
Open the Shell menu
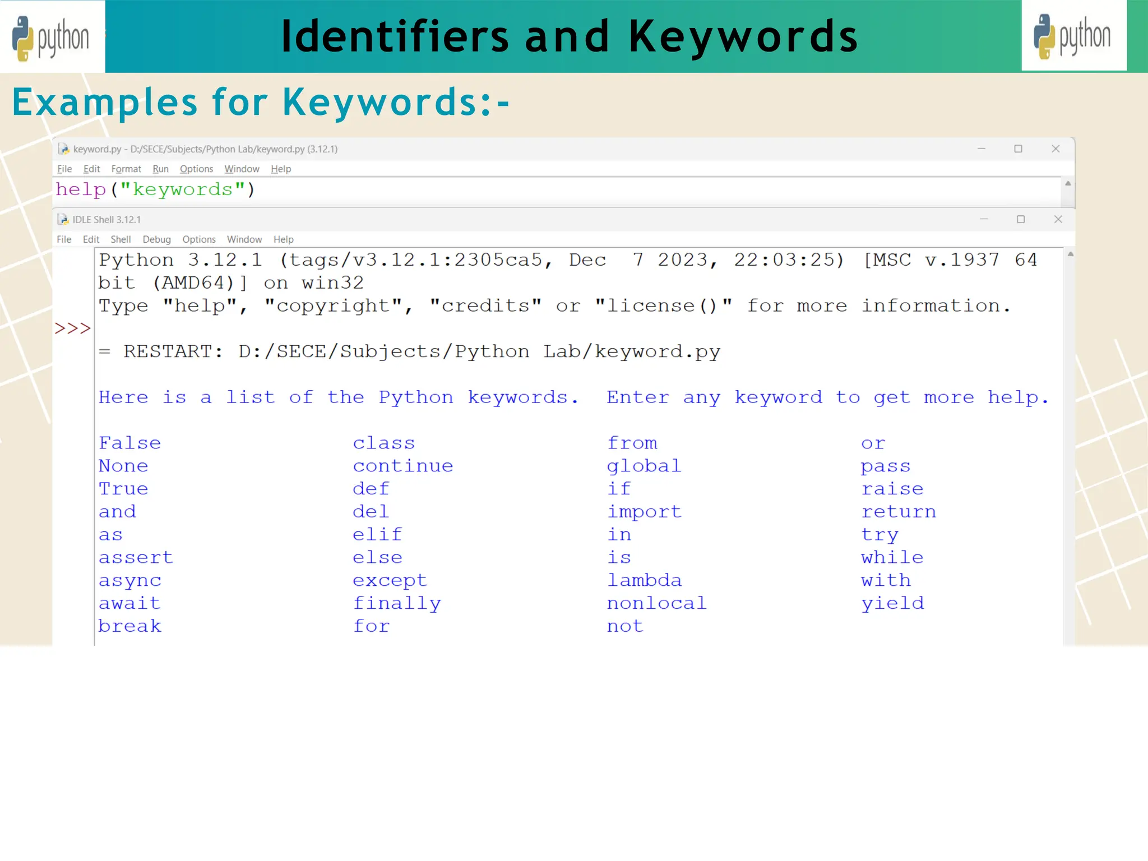point(121,239)
